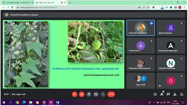This screenshot has height=106, width=188.
Task: Leave the call with red hang-up button
Action: tap(111, 94)
